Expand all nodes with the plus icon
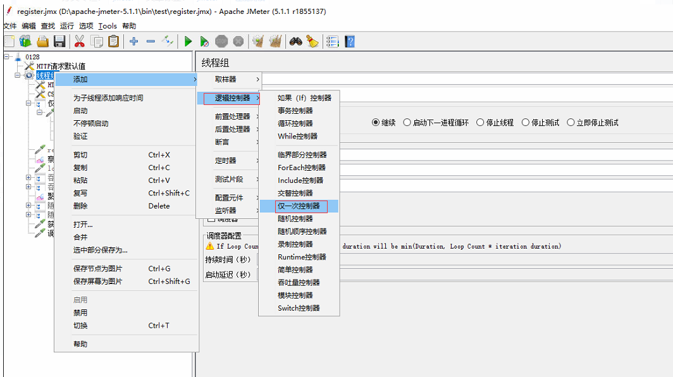This screenshot has height=377, width=673. pyautogui.click(x=134, y=42)
